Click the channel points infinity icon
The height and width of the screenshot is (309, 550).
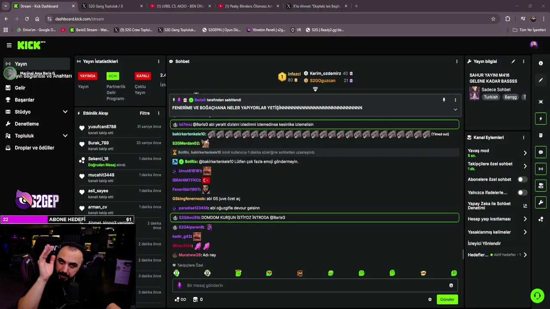pos(180,300)
